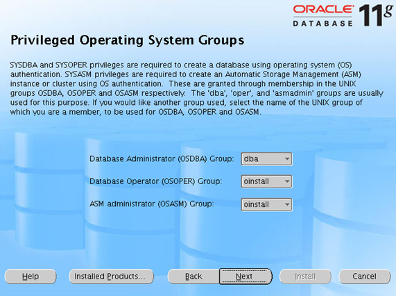Click the red ORACLE logo
396x296 pixels.
323,9
